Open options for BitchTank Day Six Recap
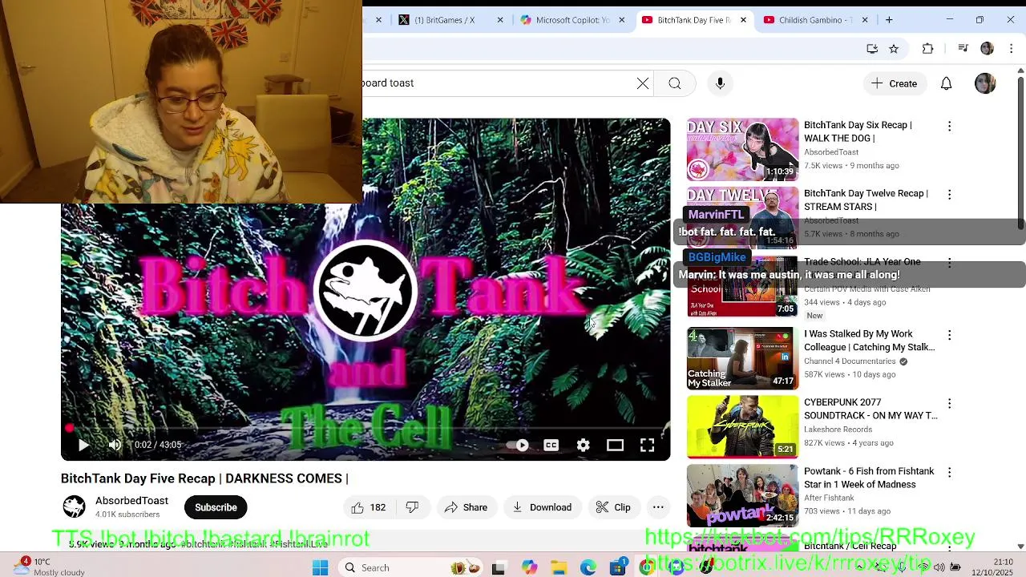Screen dimensions: 1026x577 click(949, 126)
